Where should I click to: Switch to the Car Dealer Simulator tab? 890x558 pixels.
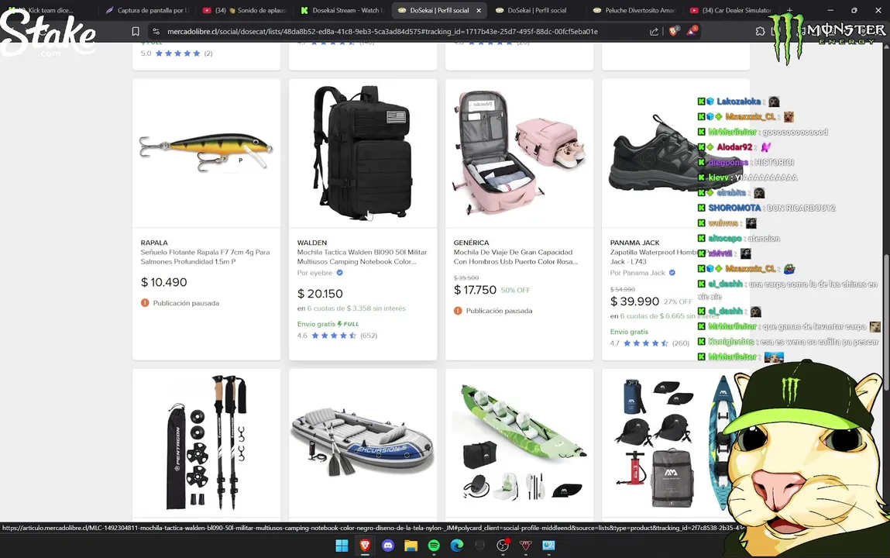point(731,10)
